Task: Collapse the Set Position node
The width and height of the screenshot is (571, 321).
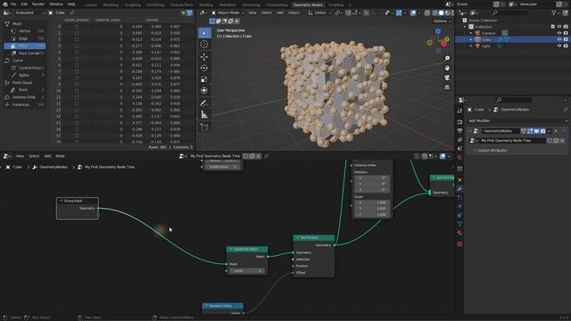Action: pyautogui.click(x=298, y=238)
